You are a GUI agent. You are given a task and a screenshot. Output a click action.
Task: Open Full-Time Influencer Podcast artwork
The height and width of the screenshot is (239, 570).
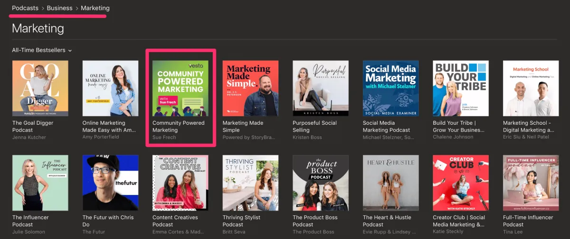[531, 183]
